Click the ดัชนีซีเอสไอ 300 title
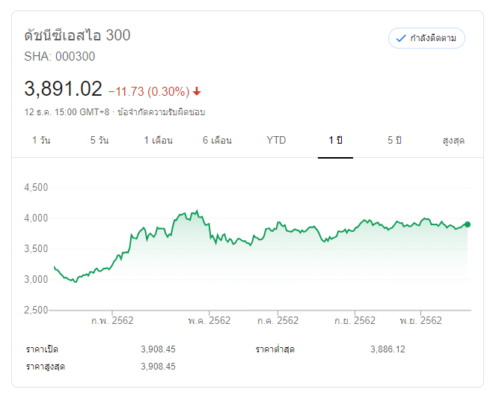 point(78,35)
